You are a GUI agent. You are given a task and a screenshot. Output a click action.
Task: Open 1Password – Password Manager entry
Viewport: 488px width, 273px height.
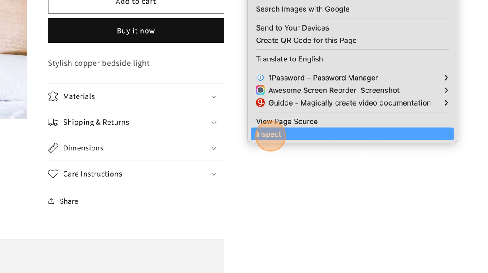point(352,78)
